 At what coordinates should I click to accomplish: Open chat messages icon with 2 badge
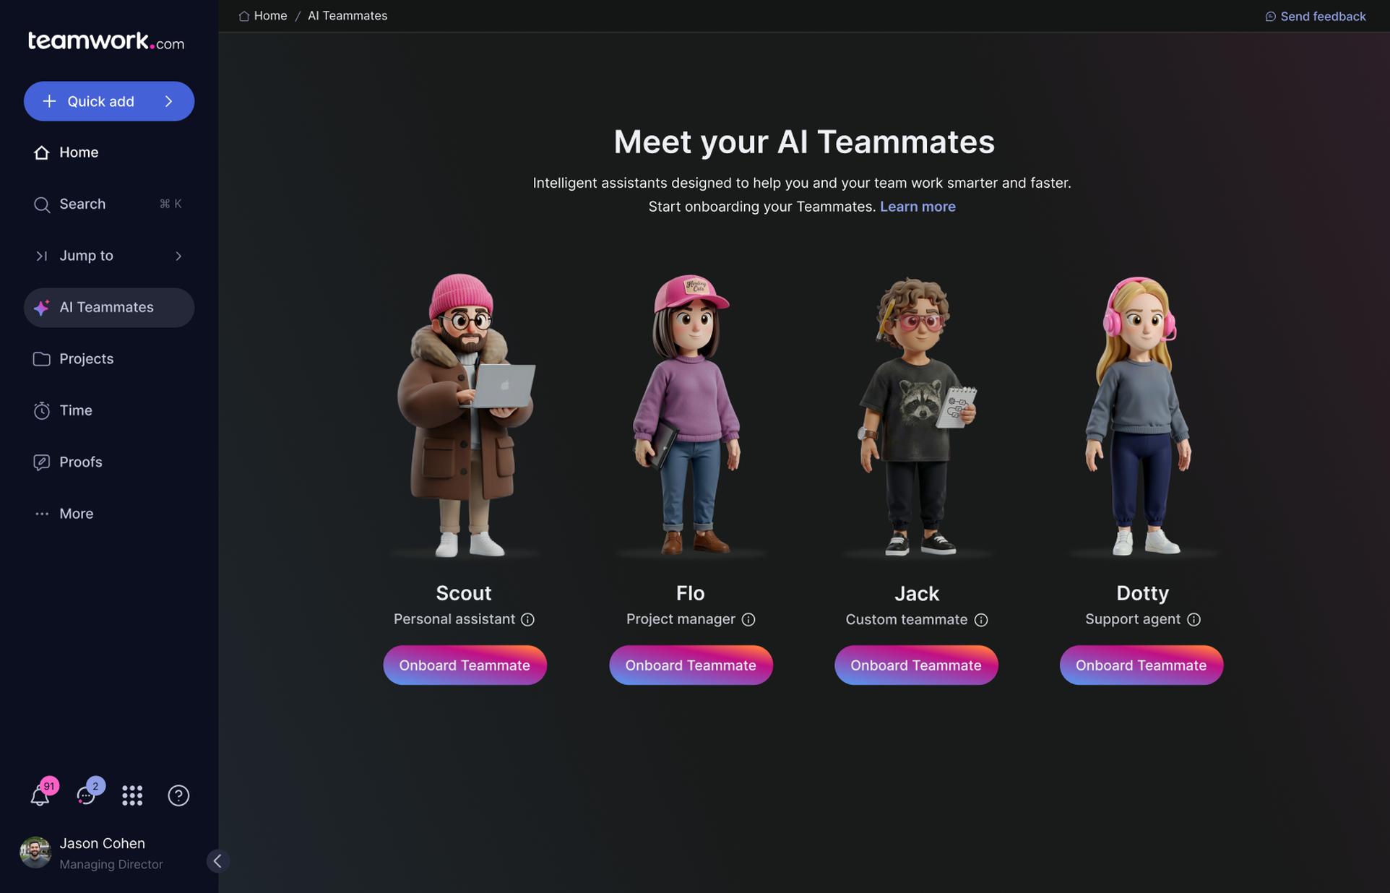click(87, 795)
